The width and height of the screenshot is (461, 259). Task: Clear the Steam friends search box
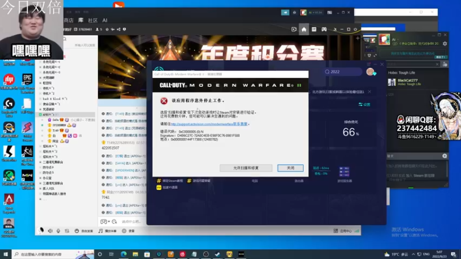click(437, 64)
